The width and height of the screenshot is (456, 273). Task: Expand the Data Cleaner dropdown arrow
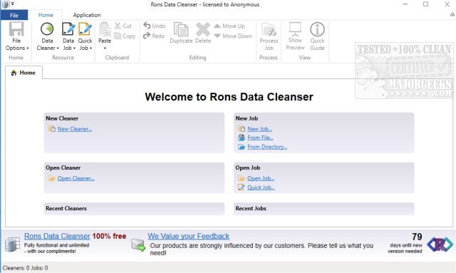coord(58,48)
